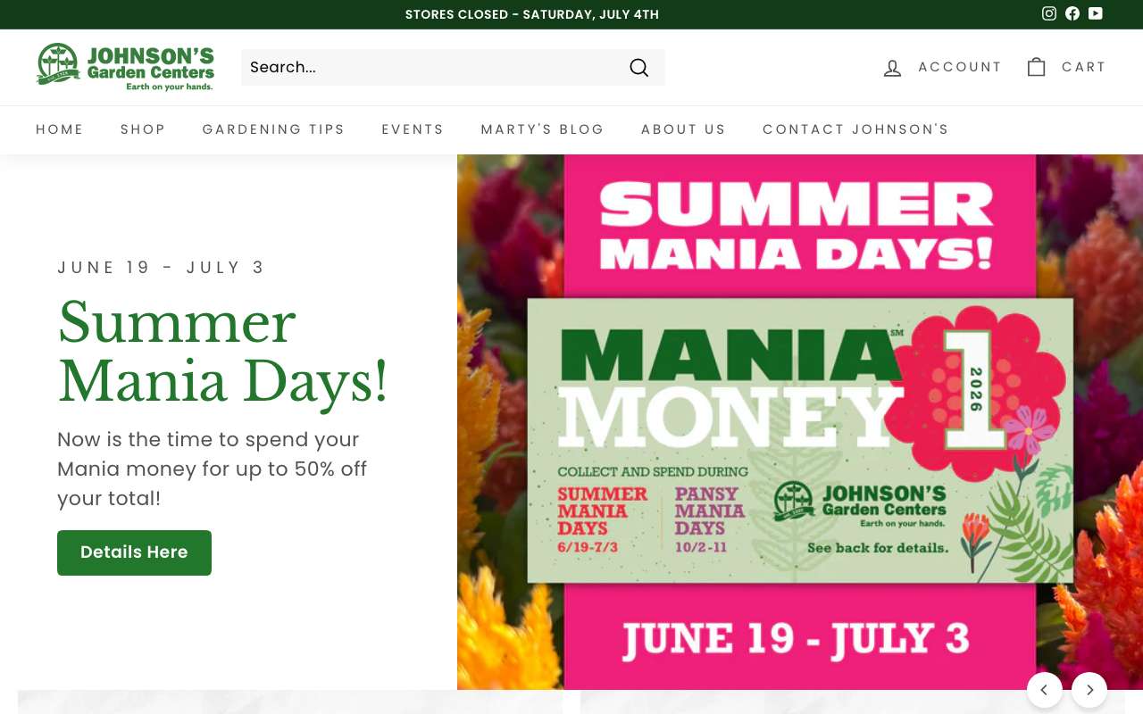Go to previous slide with left arrow
The image size is (1143, 714).
click(x=1045, y=690)
